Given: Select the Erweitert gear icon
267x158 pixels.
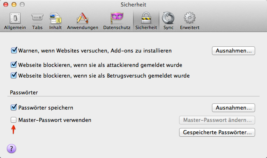Looking at the screenshot, I should [x=189, y=18].
